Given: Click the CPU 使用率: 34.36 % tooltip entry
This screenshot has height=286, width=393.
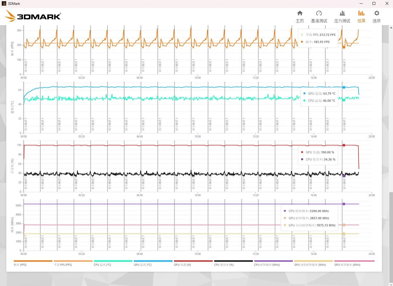Looking at the screenshot, I should pos(318,160).
